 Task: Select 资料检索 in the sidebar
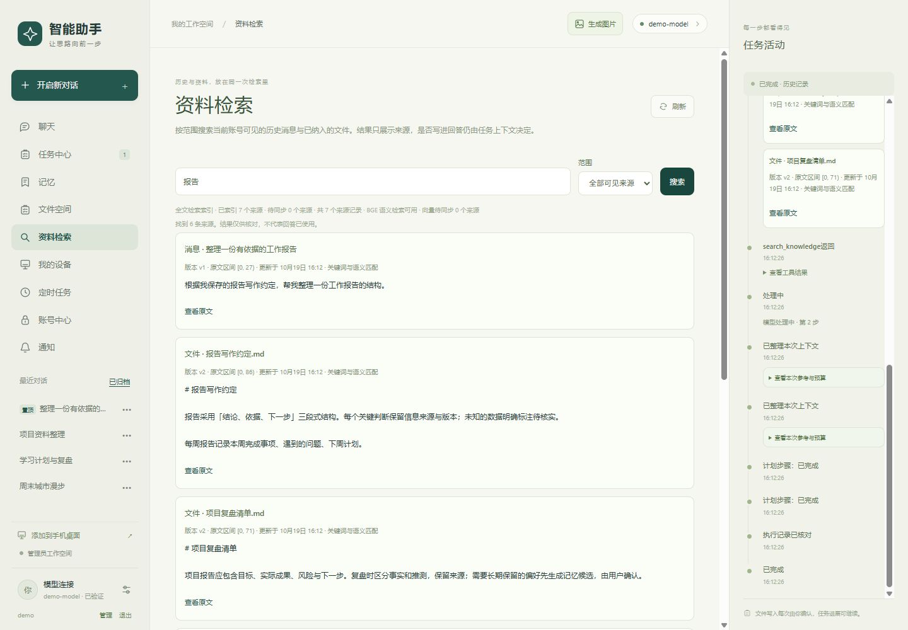(x=74, y=237)
